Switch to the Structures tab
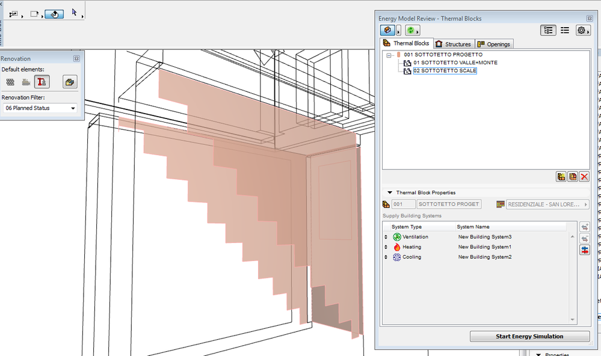Viewport: 601px width, 356px height. tap(454, 44)
